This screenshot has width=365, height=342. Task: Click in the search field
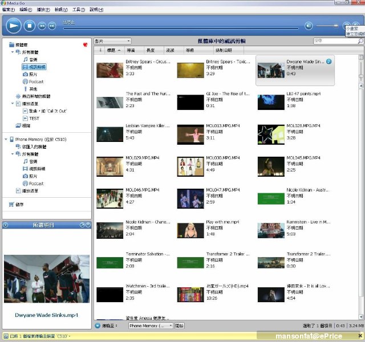coord(335,41)
